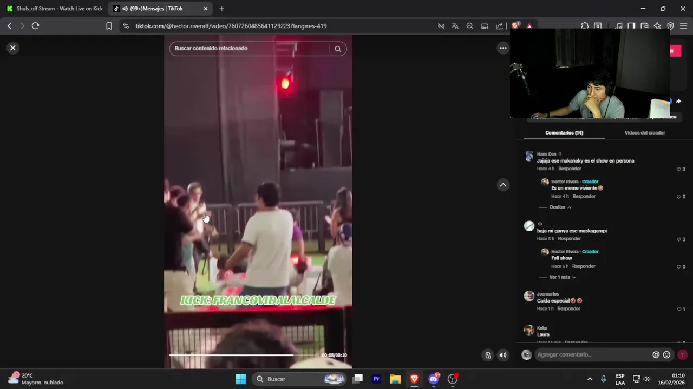This screenshot has width=693, height=389.
Task: Reply to 'Es un meme viviente' comment
Action: coord(584,197)
